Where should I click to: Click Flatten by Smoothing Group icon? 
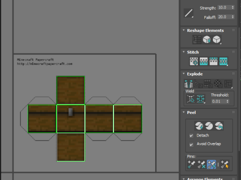(x=208, y=83)
